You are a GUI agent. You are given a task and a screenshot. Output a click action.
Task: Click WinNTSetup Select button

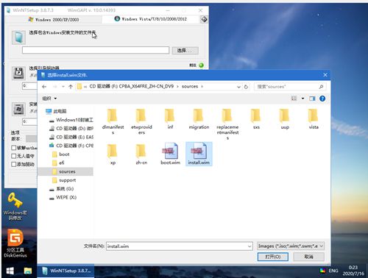point(185,50)
